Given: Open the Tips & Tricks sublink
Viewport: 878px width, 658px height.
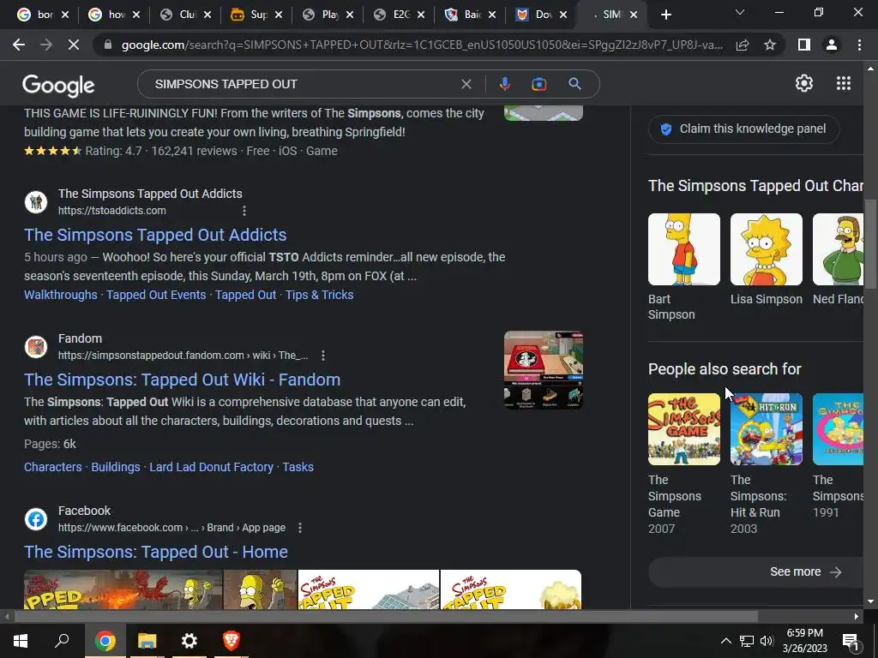Looking at the screenshot, I should 319,295.
